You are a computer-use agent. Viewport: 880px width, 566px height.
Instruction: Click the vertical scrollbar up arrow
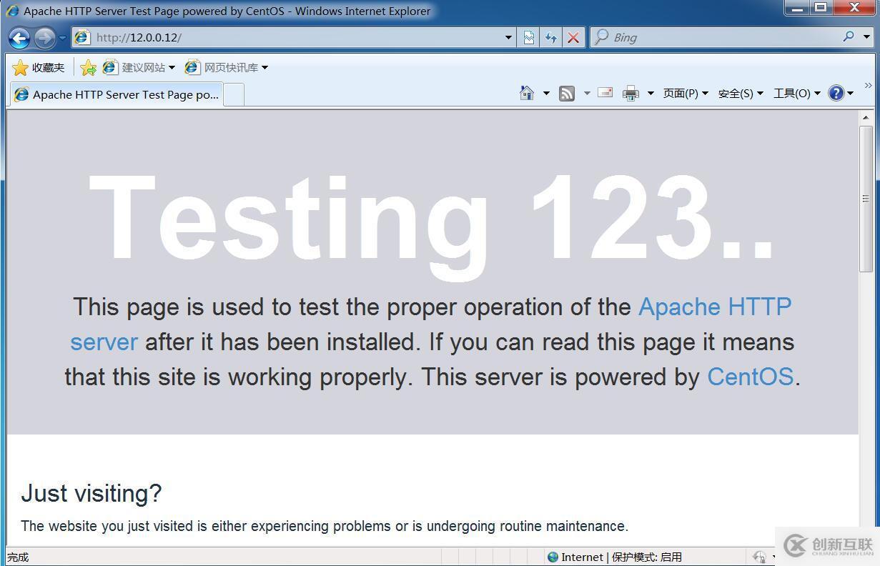pos(866,116)
